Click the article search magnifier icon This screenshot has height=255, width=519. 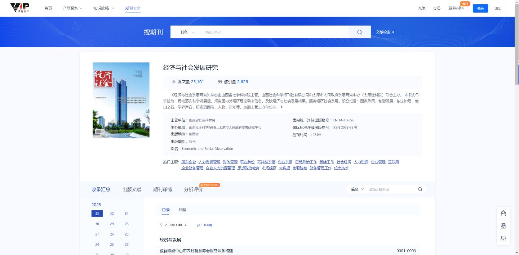[420, 189]
